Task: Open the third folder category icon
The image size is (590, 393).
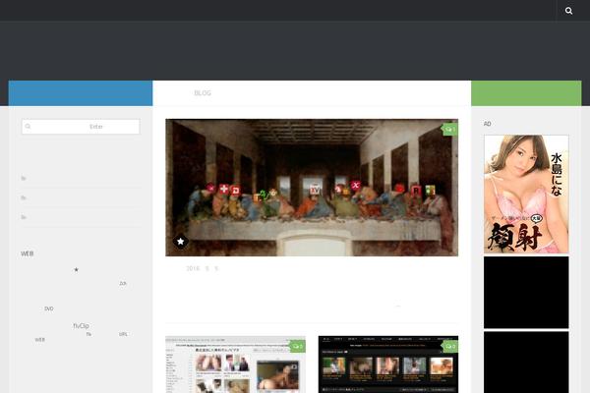Action: [x=24, y=217]
